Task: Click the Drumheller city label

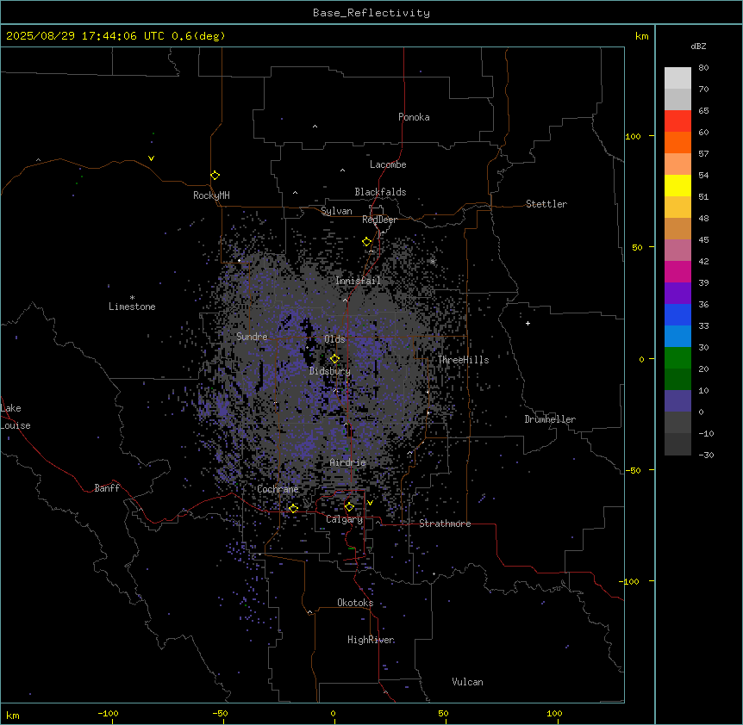Action: pyautogui.click(x=550, y=419)
